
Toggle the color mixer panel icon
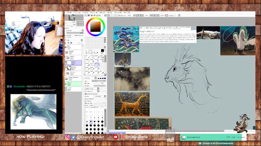[94, 15]
